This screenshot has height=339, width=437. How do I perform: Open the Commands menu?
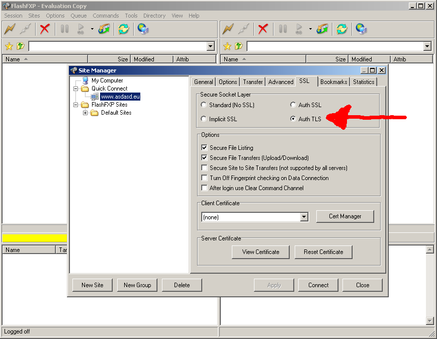point(106,16)
